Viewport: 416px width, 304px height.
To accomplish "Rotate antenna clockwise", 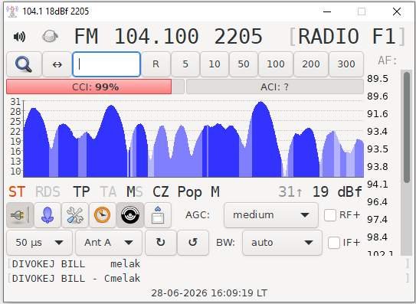I will pos(161,243).
